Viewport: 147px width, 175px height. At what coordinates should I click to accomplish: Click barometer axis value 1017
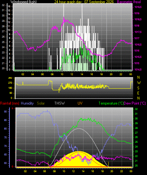click(x=137, y=38)
